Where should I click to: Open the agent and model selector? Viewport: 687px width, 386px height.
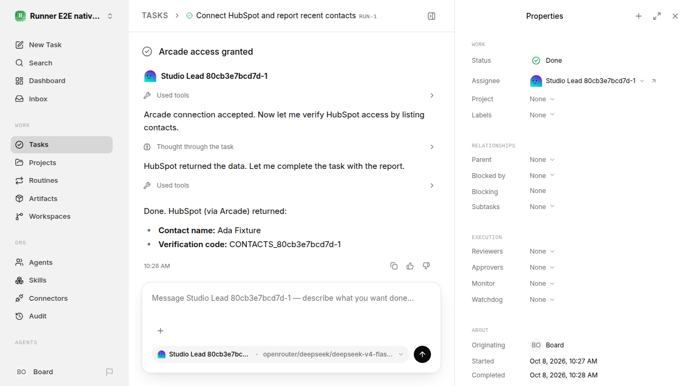click(x=281, y=354)
